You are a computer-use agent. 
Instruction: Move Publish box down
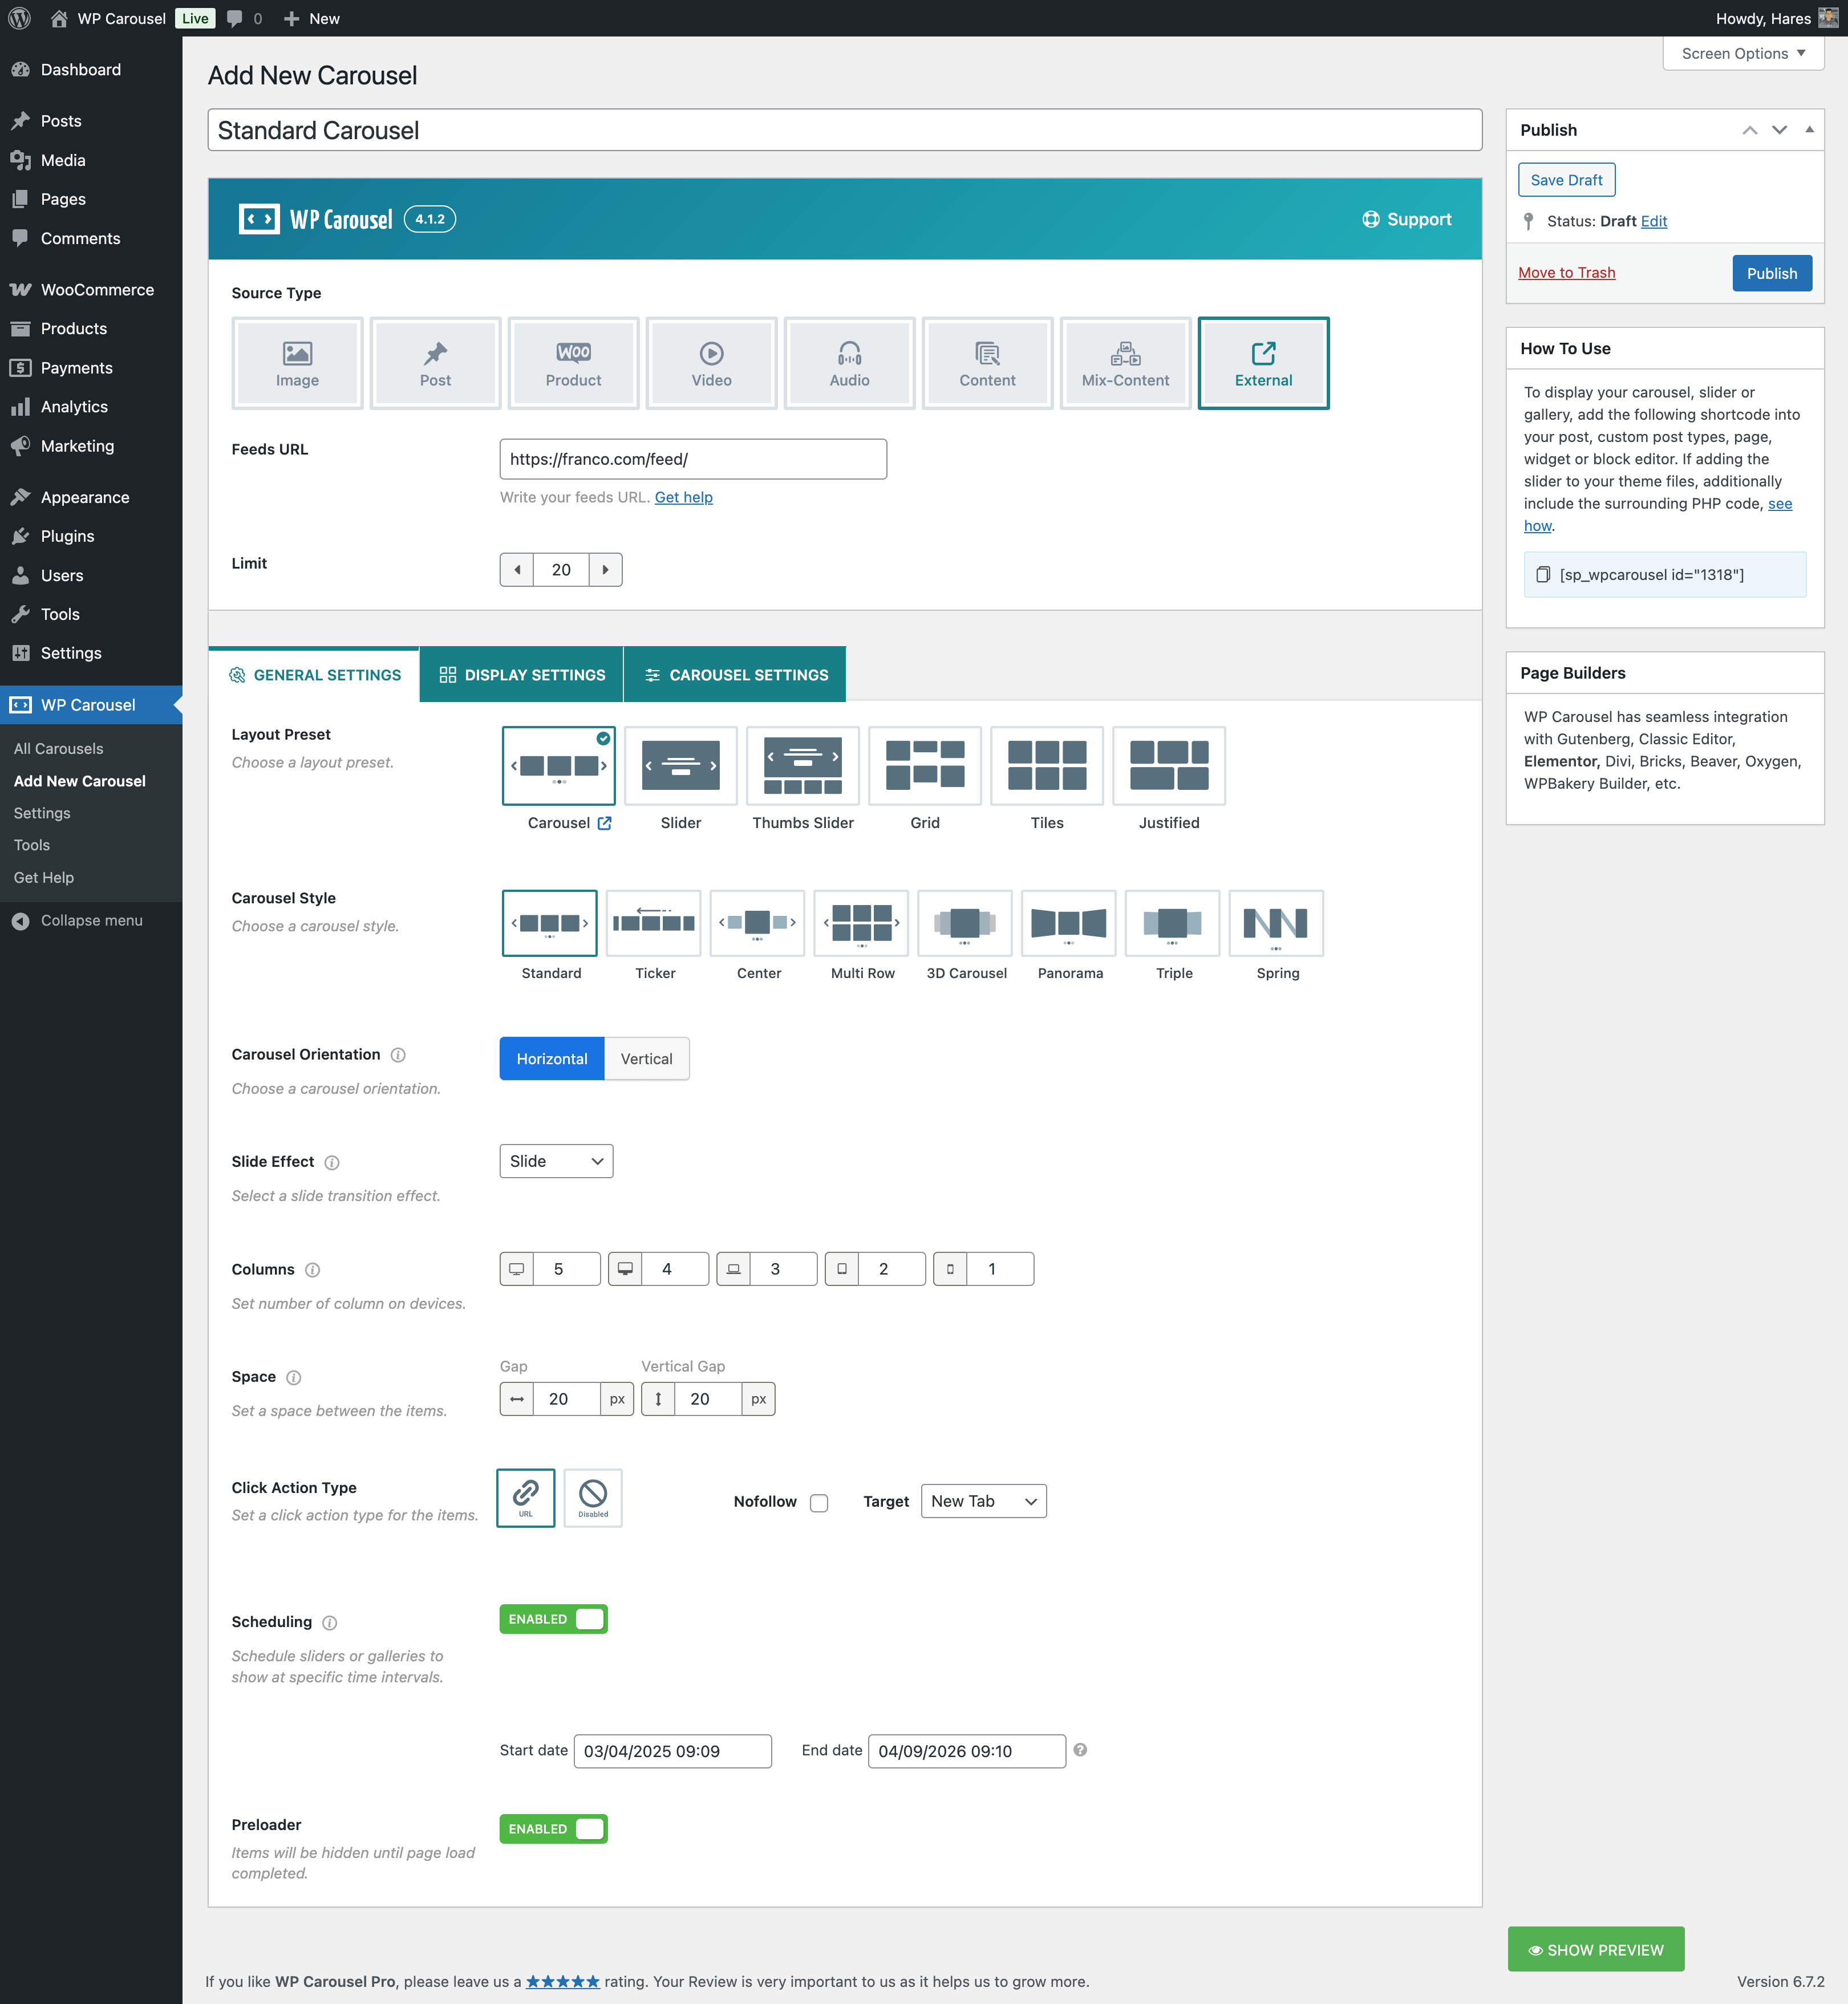click(1779, 130)
